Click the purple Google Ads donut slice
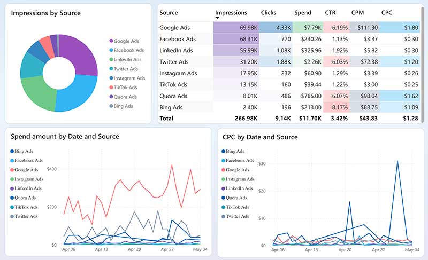428x260 pixels. (81, 56)
